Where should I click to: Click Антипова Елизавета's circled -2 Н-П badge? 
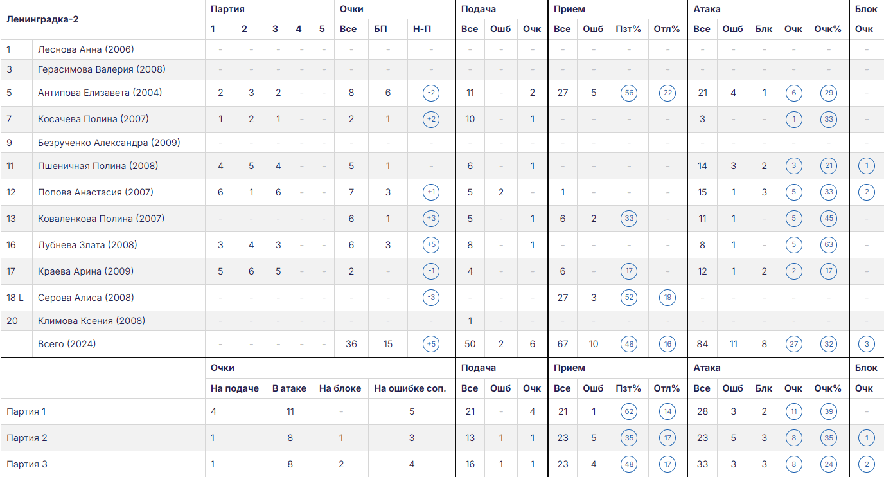coord(431,93)
